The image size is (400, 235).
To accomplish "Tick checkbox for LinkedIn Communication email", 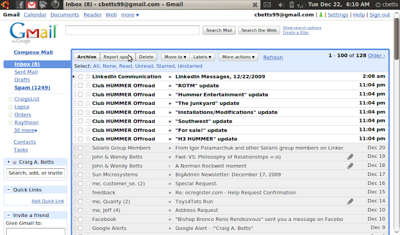I will pos(80,77).
